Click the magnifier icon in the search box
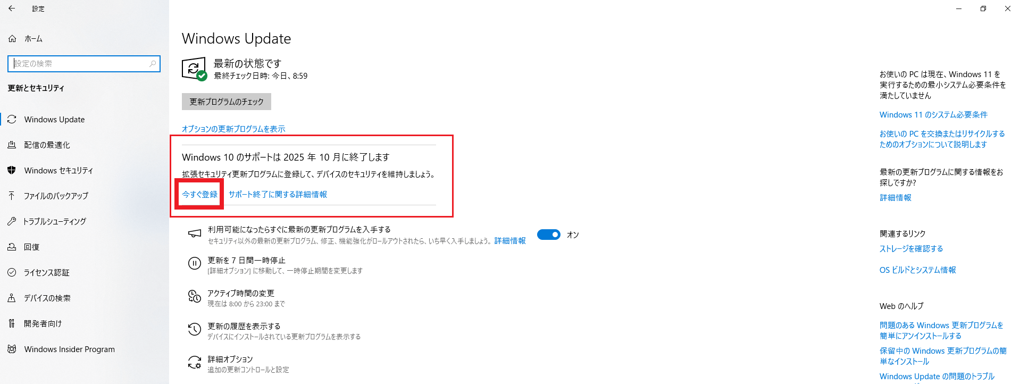1020x384 pixels. [153, 63]
